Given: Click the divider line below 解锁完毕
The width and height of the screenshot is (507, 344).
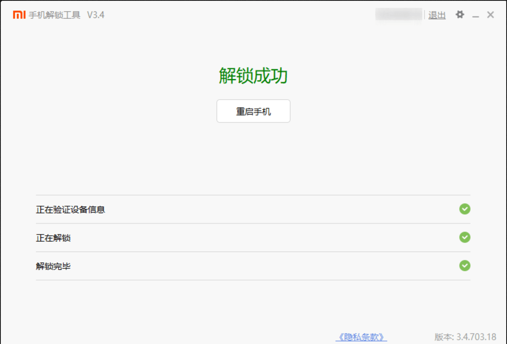Looking at the screenshot, I should (253, 280).
